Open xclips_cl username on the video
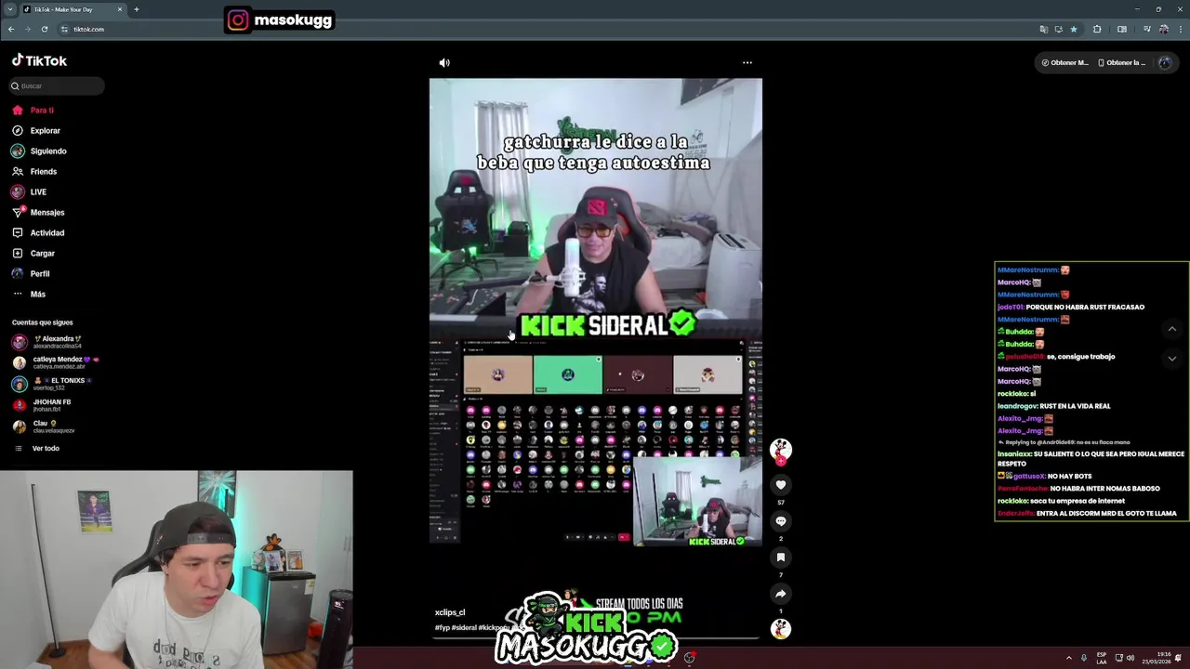Viewport: 1190px width, 669px height. point(450,612)
